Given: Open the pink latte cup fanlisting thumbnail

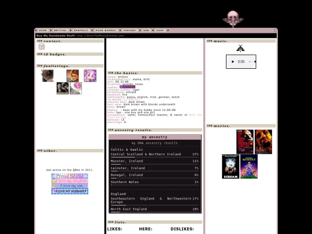Looking at the screenshot, I should tap(76, 88).
